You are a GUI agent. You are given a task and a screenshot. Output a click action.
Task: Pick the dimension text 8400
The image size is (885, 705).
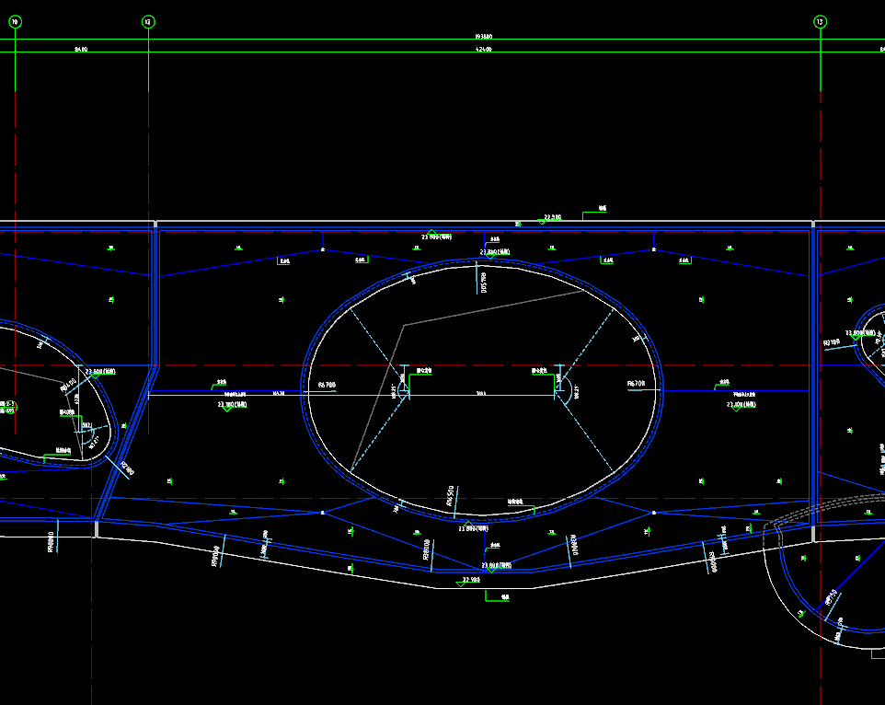tap(81, 49)
